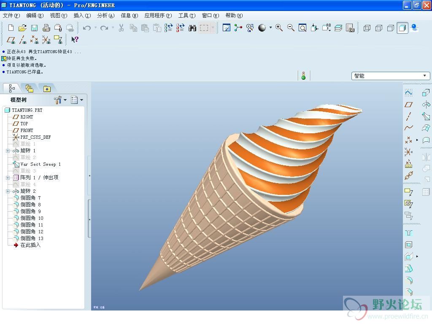Select the Sketch tool on the right toolbar
The height and width of the screenshot is (324, 432).
coord(408,93)
